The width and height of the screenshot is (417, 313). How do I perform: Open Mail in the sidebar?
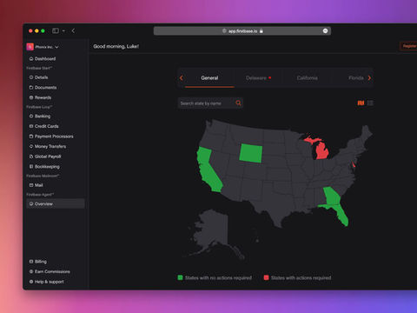[36, 185]
